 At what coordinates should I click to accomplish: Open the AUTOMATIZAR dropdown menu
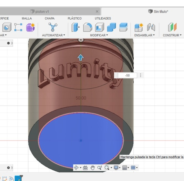click(53, 35)
